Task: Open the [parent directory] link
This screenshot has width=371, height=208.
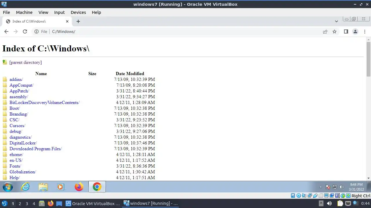Action: point(26,62)
